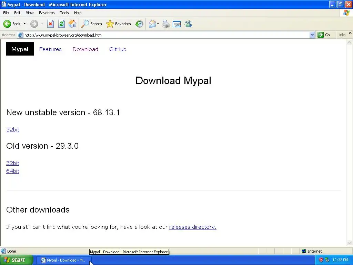Open the Tools menu
Screen dimensions: 353x265
[x=64, y=13]
